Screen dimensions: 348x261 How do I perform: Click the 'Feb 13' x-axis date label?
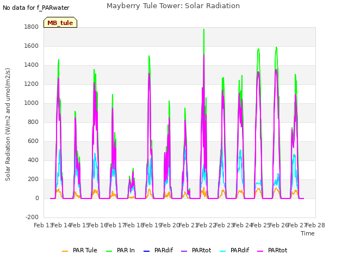coord(43,226)
